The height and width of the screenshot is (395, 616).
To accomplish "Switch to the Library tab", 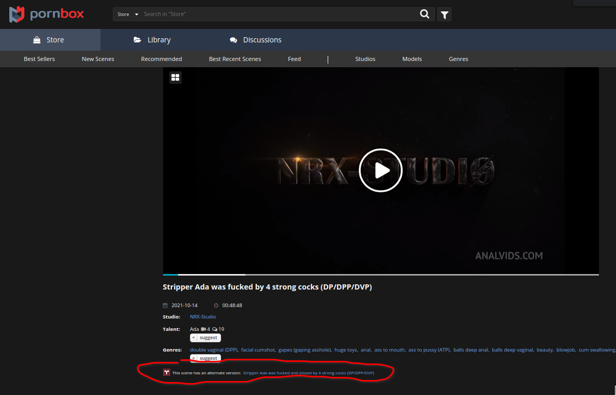I will tap(152, 40).
